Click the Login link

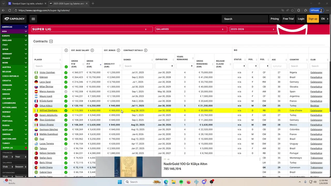point(301,19)
